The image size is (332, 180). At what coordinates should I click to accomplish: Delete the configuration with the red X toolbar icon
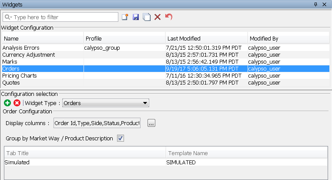point(158,17)
